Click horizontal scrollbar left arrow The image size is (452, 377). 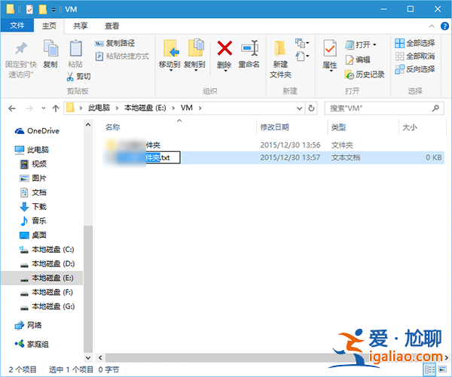tap(100, 357)
